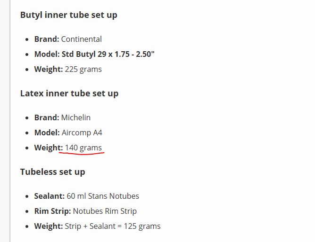This screenshot has width=315, height=242.
Task: Click the 'Tubeless set up' heading
Action: (53, 172)
